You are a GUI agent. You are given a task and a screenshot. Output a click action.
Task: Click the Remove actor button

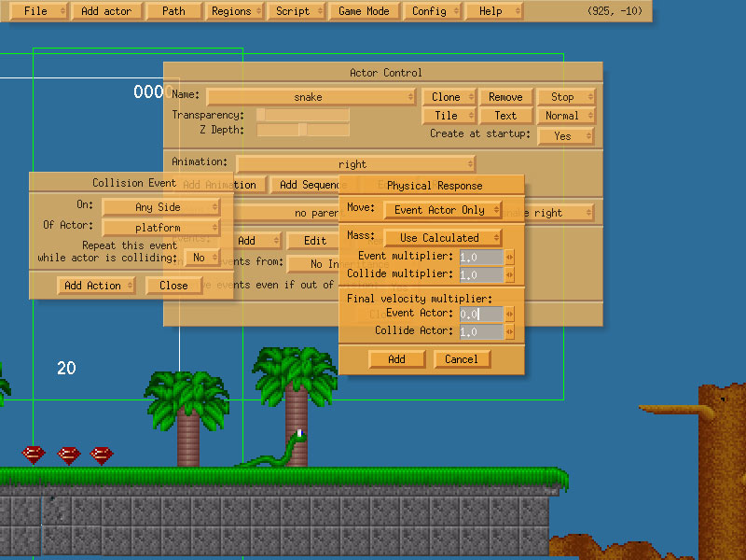coord(505,97)
